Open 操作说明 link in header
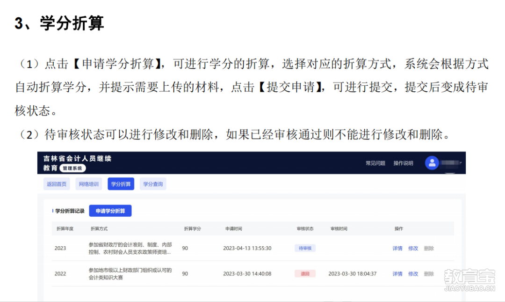Viewport: 505px width, 302px height. 403,163
